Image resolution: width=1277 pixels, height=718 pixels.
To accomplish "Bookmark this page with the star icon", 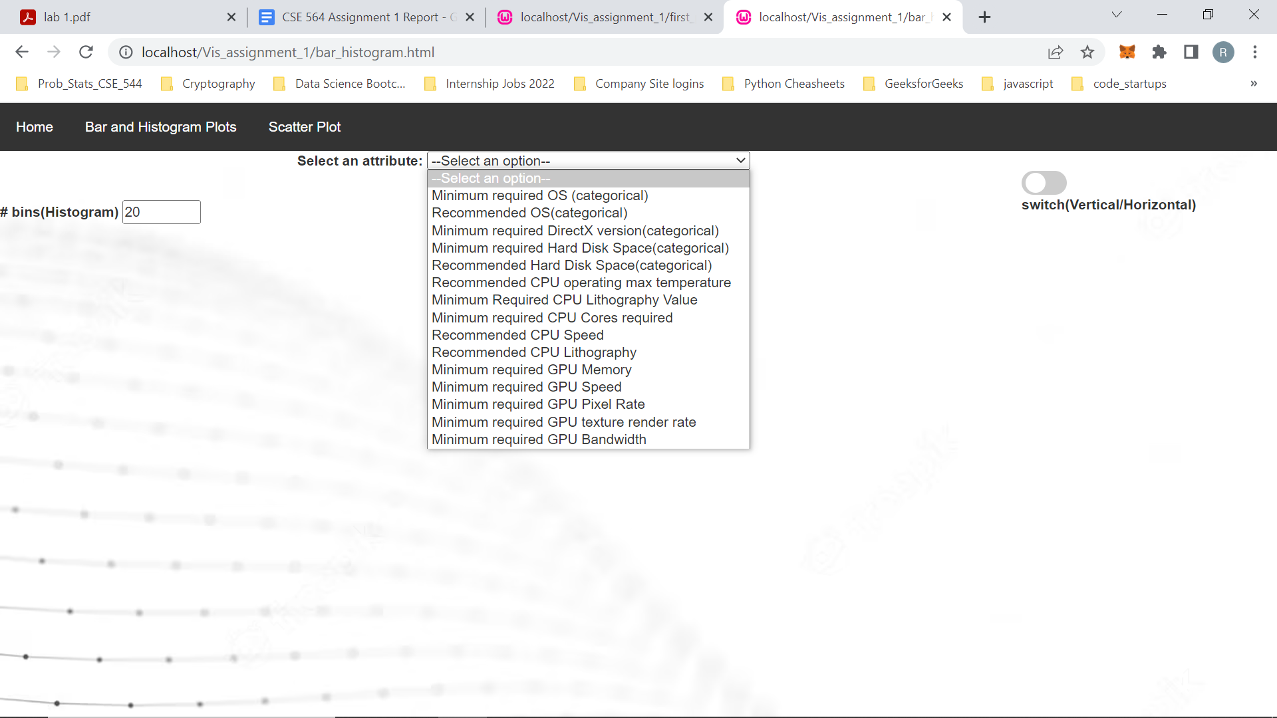I will [x=1087, y=52].
